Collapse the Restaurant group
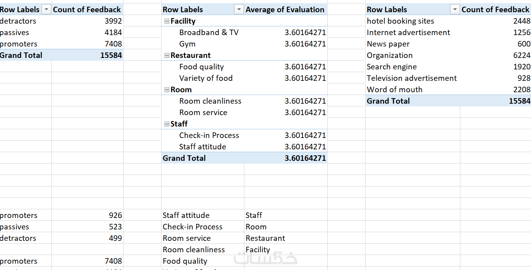531x270 pixels. [x=167, y=56]
